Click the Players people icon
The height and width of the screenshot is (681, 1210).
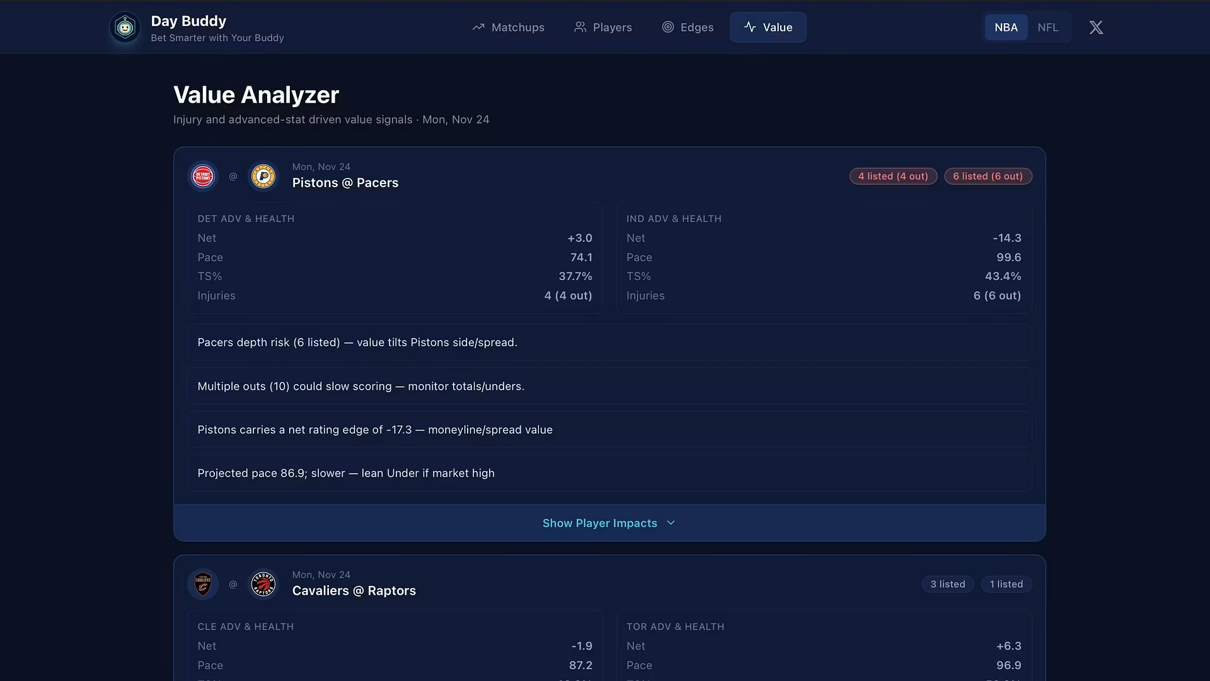click(580, 27)
